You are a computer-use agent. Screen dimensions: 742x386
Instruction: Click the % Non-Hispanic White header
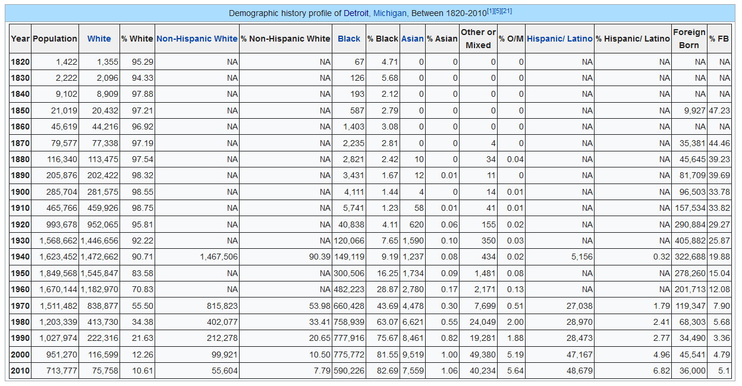coord(286,39)
